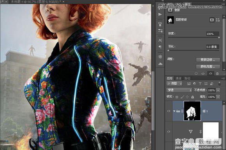
Task: Open the 填充 fill arrow dropdown
Action: pyautogui.click(x=218, y=97)
